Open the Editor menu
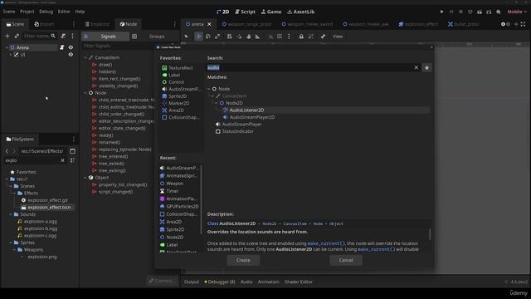 coord(64,12)
